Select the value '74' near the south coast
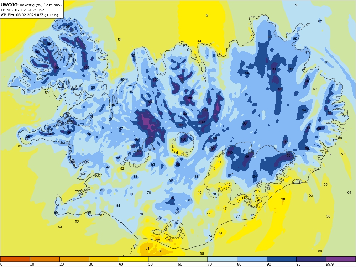 click(210, 236)
